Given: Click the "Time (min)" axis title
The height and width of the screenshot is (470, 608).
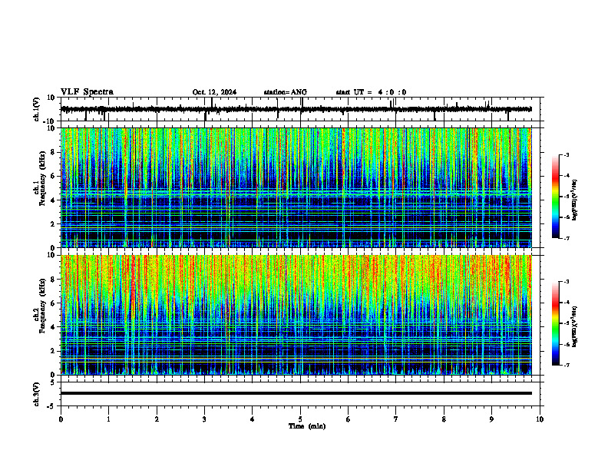Looking at the screenshot, I should (x=307, y=426).
